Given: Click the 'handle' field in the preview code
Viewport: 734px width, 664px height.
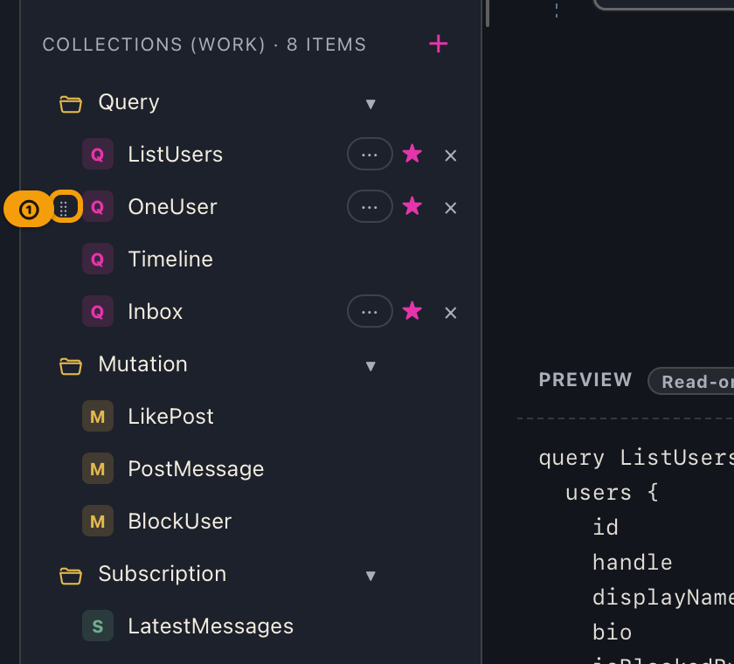Looking at the screenshot, I should click(x=633, y=562).
